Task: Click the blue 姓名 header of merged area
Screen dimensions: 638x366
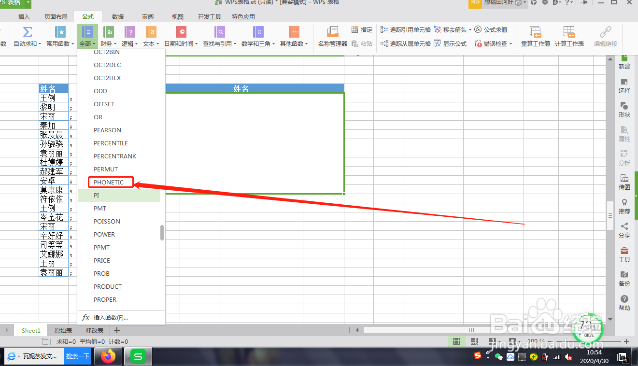Action: (241, 88)
